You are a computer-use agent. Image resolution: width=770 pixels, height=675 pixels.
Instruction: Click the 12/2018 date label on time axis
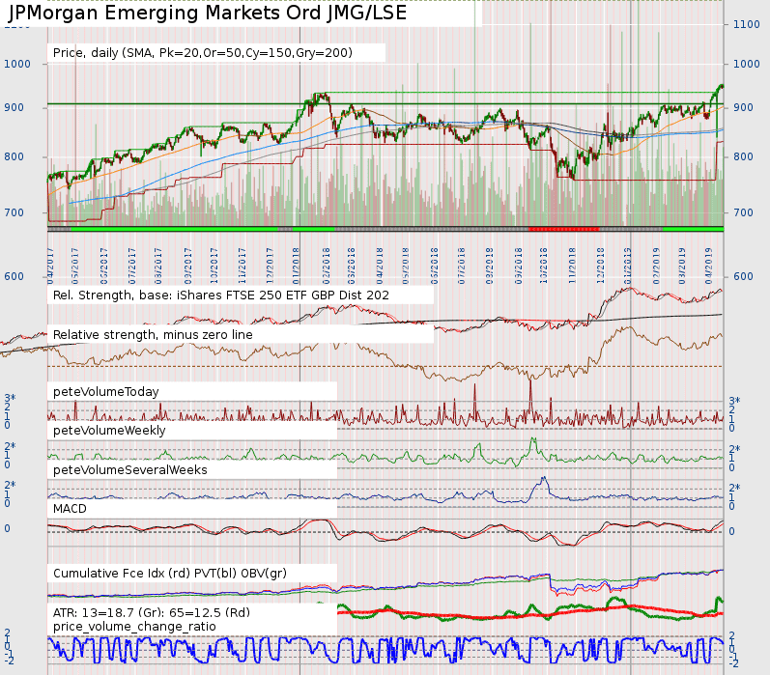click(x=600, y=266)
